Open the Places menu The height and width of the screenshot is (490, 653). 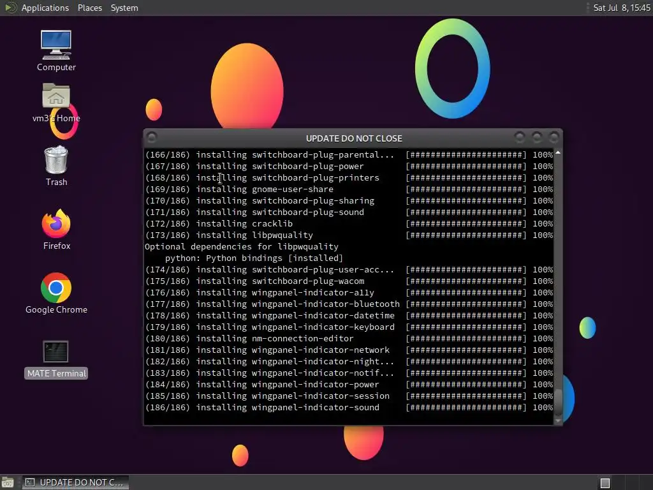89,8
